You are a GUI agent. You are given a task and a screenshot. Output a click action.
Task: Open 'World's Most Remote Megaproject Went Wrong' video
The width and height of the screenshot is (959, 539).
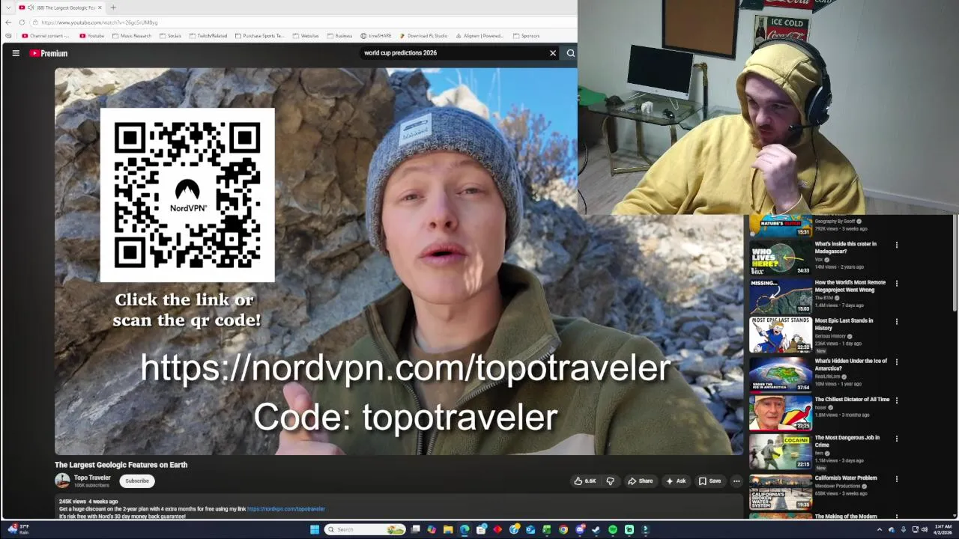point(850,286)
